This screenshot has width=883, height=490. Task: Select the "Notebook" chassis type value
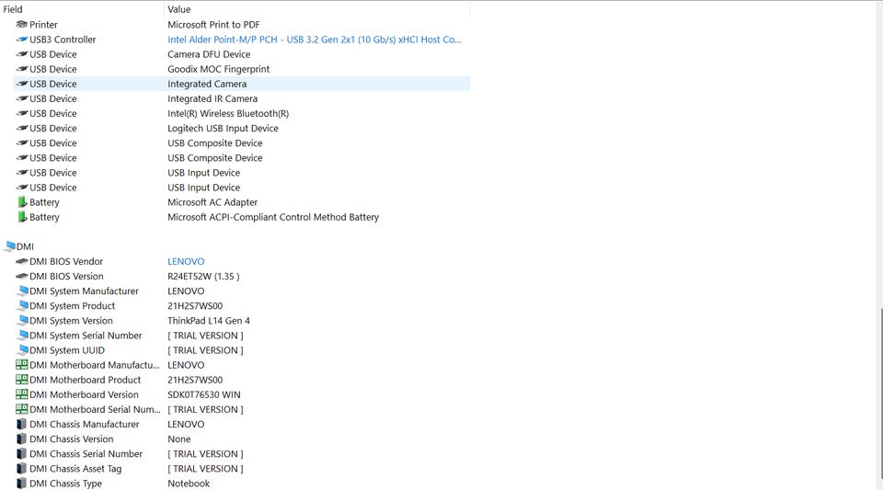[x=189, y=484]
